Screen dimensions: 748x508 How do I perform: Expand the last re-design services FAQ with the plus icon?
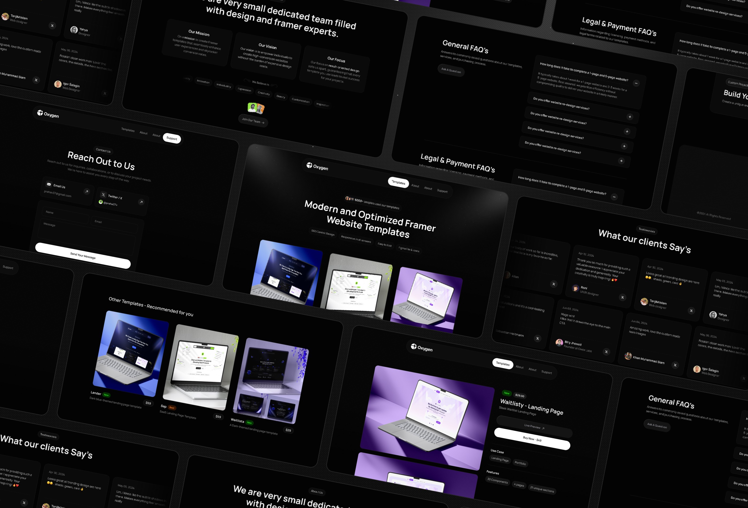click(x=621, y=161)
